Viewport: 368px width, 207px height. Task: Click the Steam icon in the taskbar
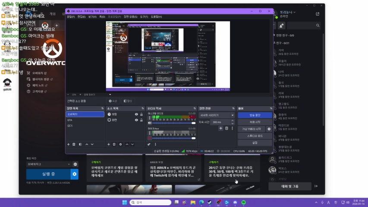209,202
